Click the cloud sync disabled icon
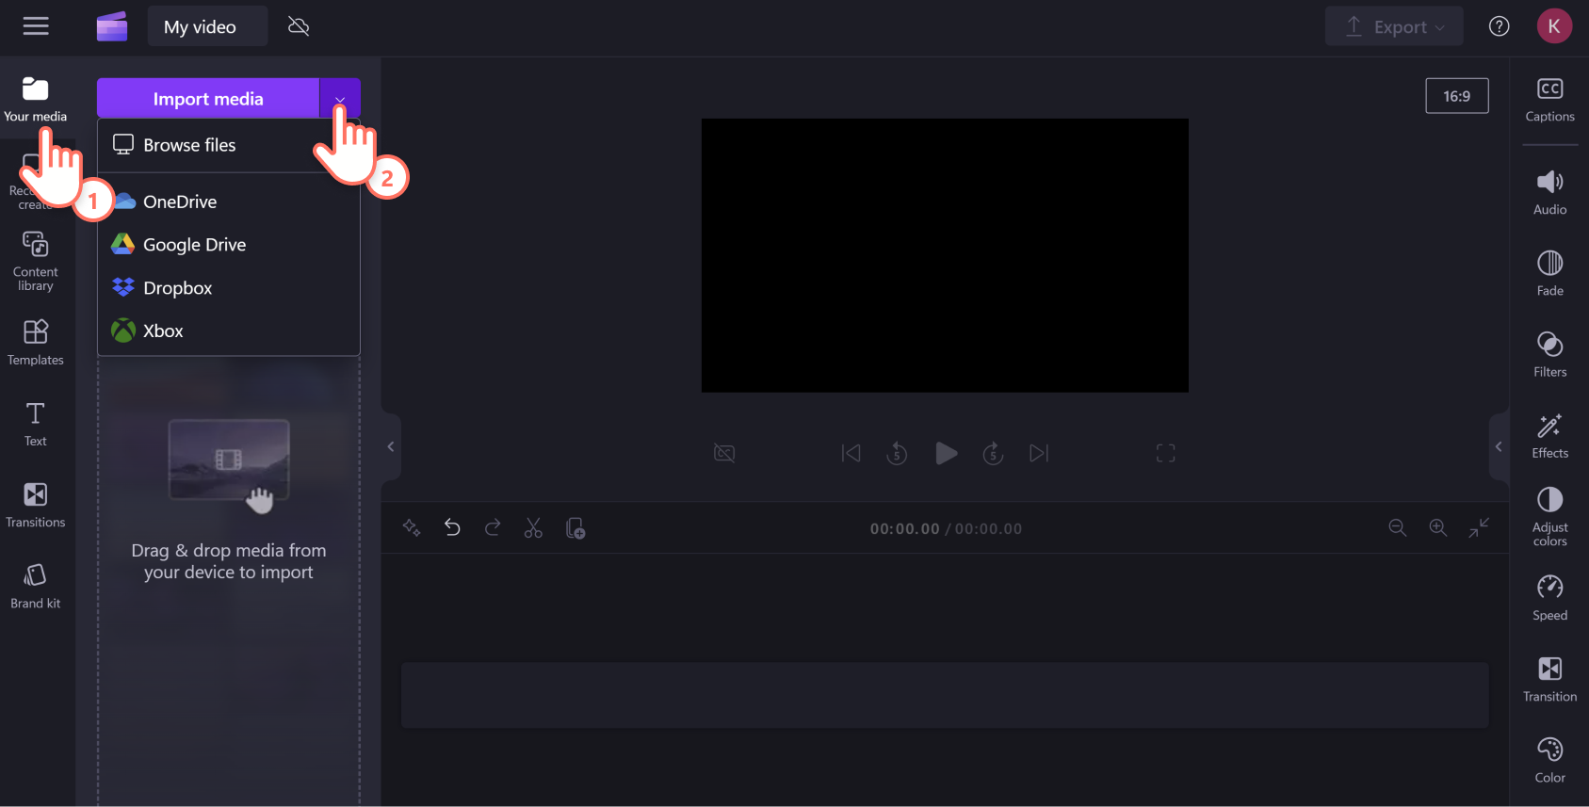The width and height of the screenshot is (1589, 807). pos(299,26)
